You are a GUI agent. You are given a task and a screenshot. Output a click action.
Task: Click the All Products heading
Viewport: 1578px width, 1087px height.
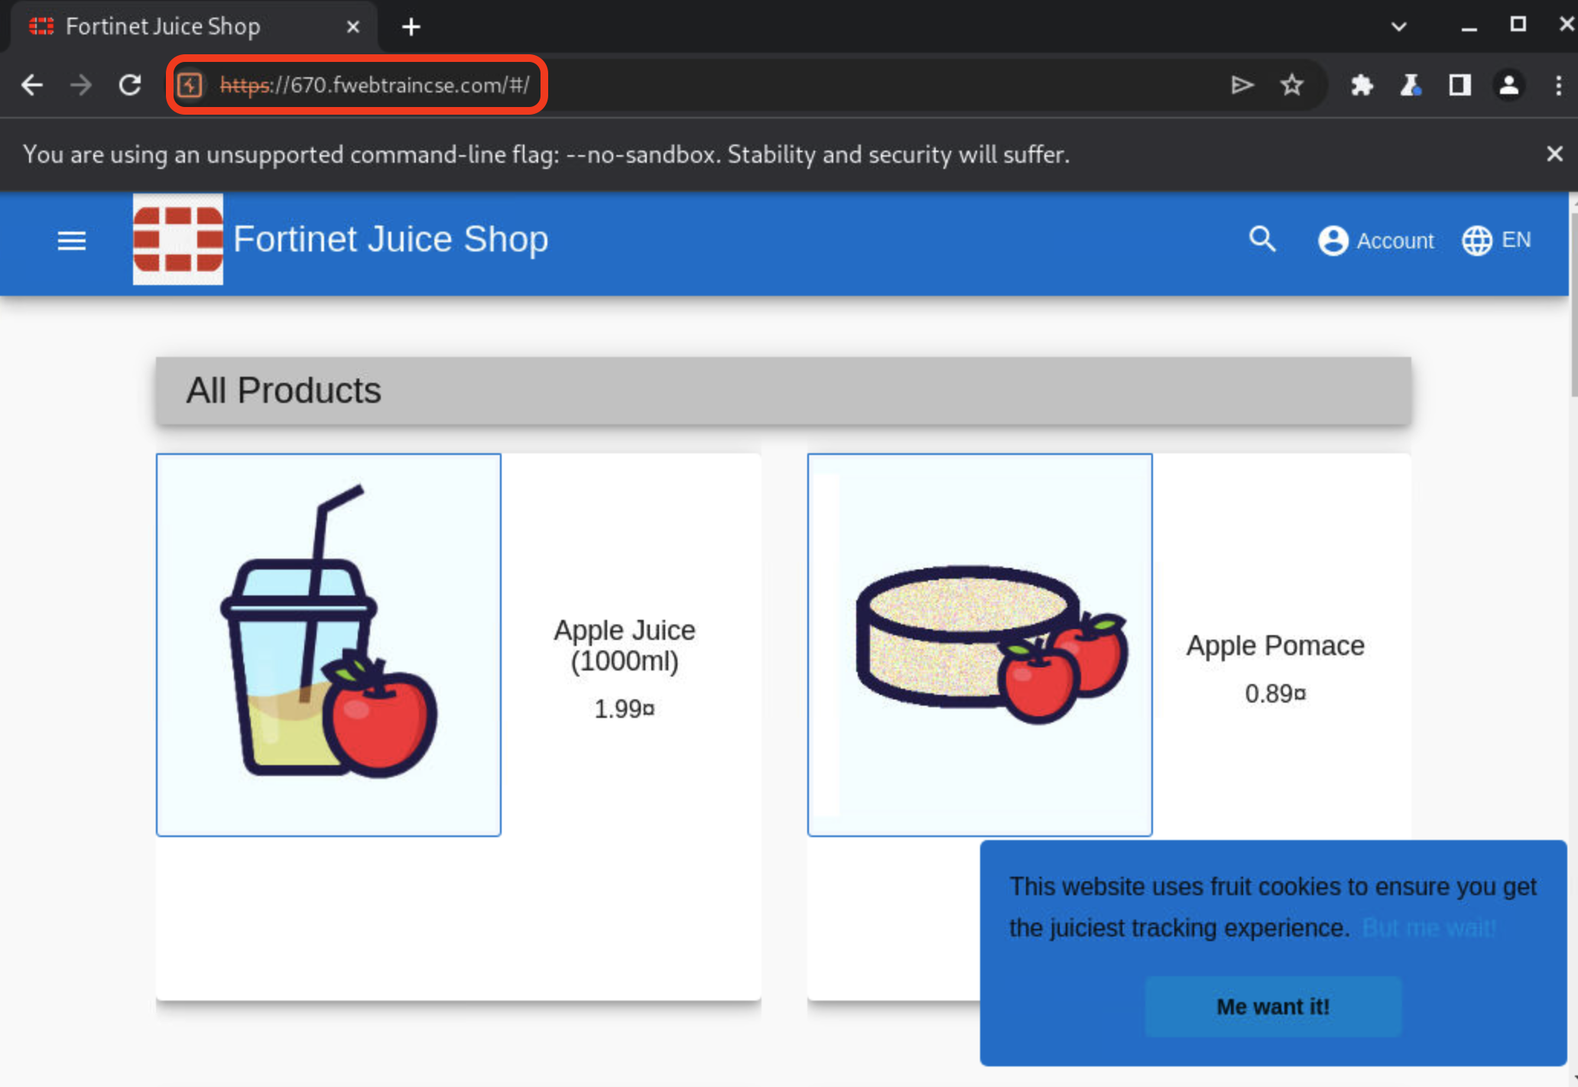pos(284,391)
